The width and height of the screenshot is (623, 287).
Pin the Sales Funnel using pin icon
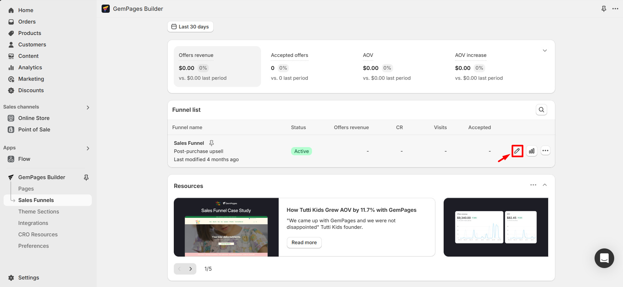tap(211, 143)
